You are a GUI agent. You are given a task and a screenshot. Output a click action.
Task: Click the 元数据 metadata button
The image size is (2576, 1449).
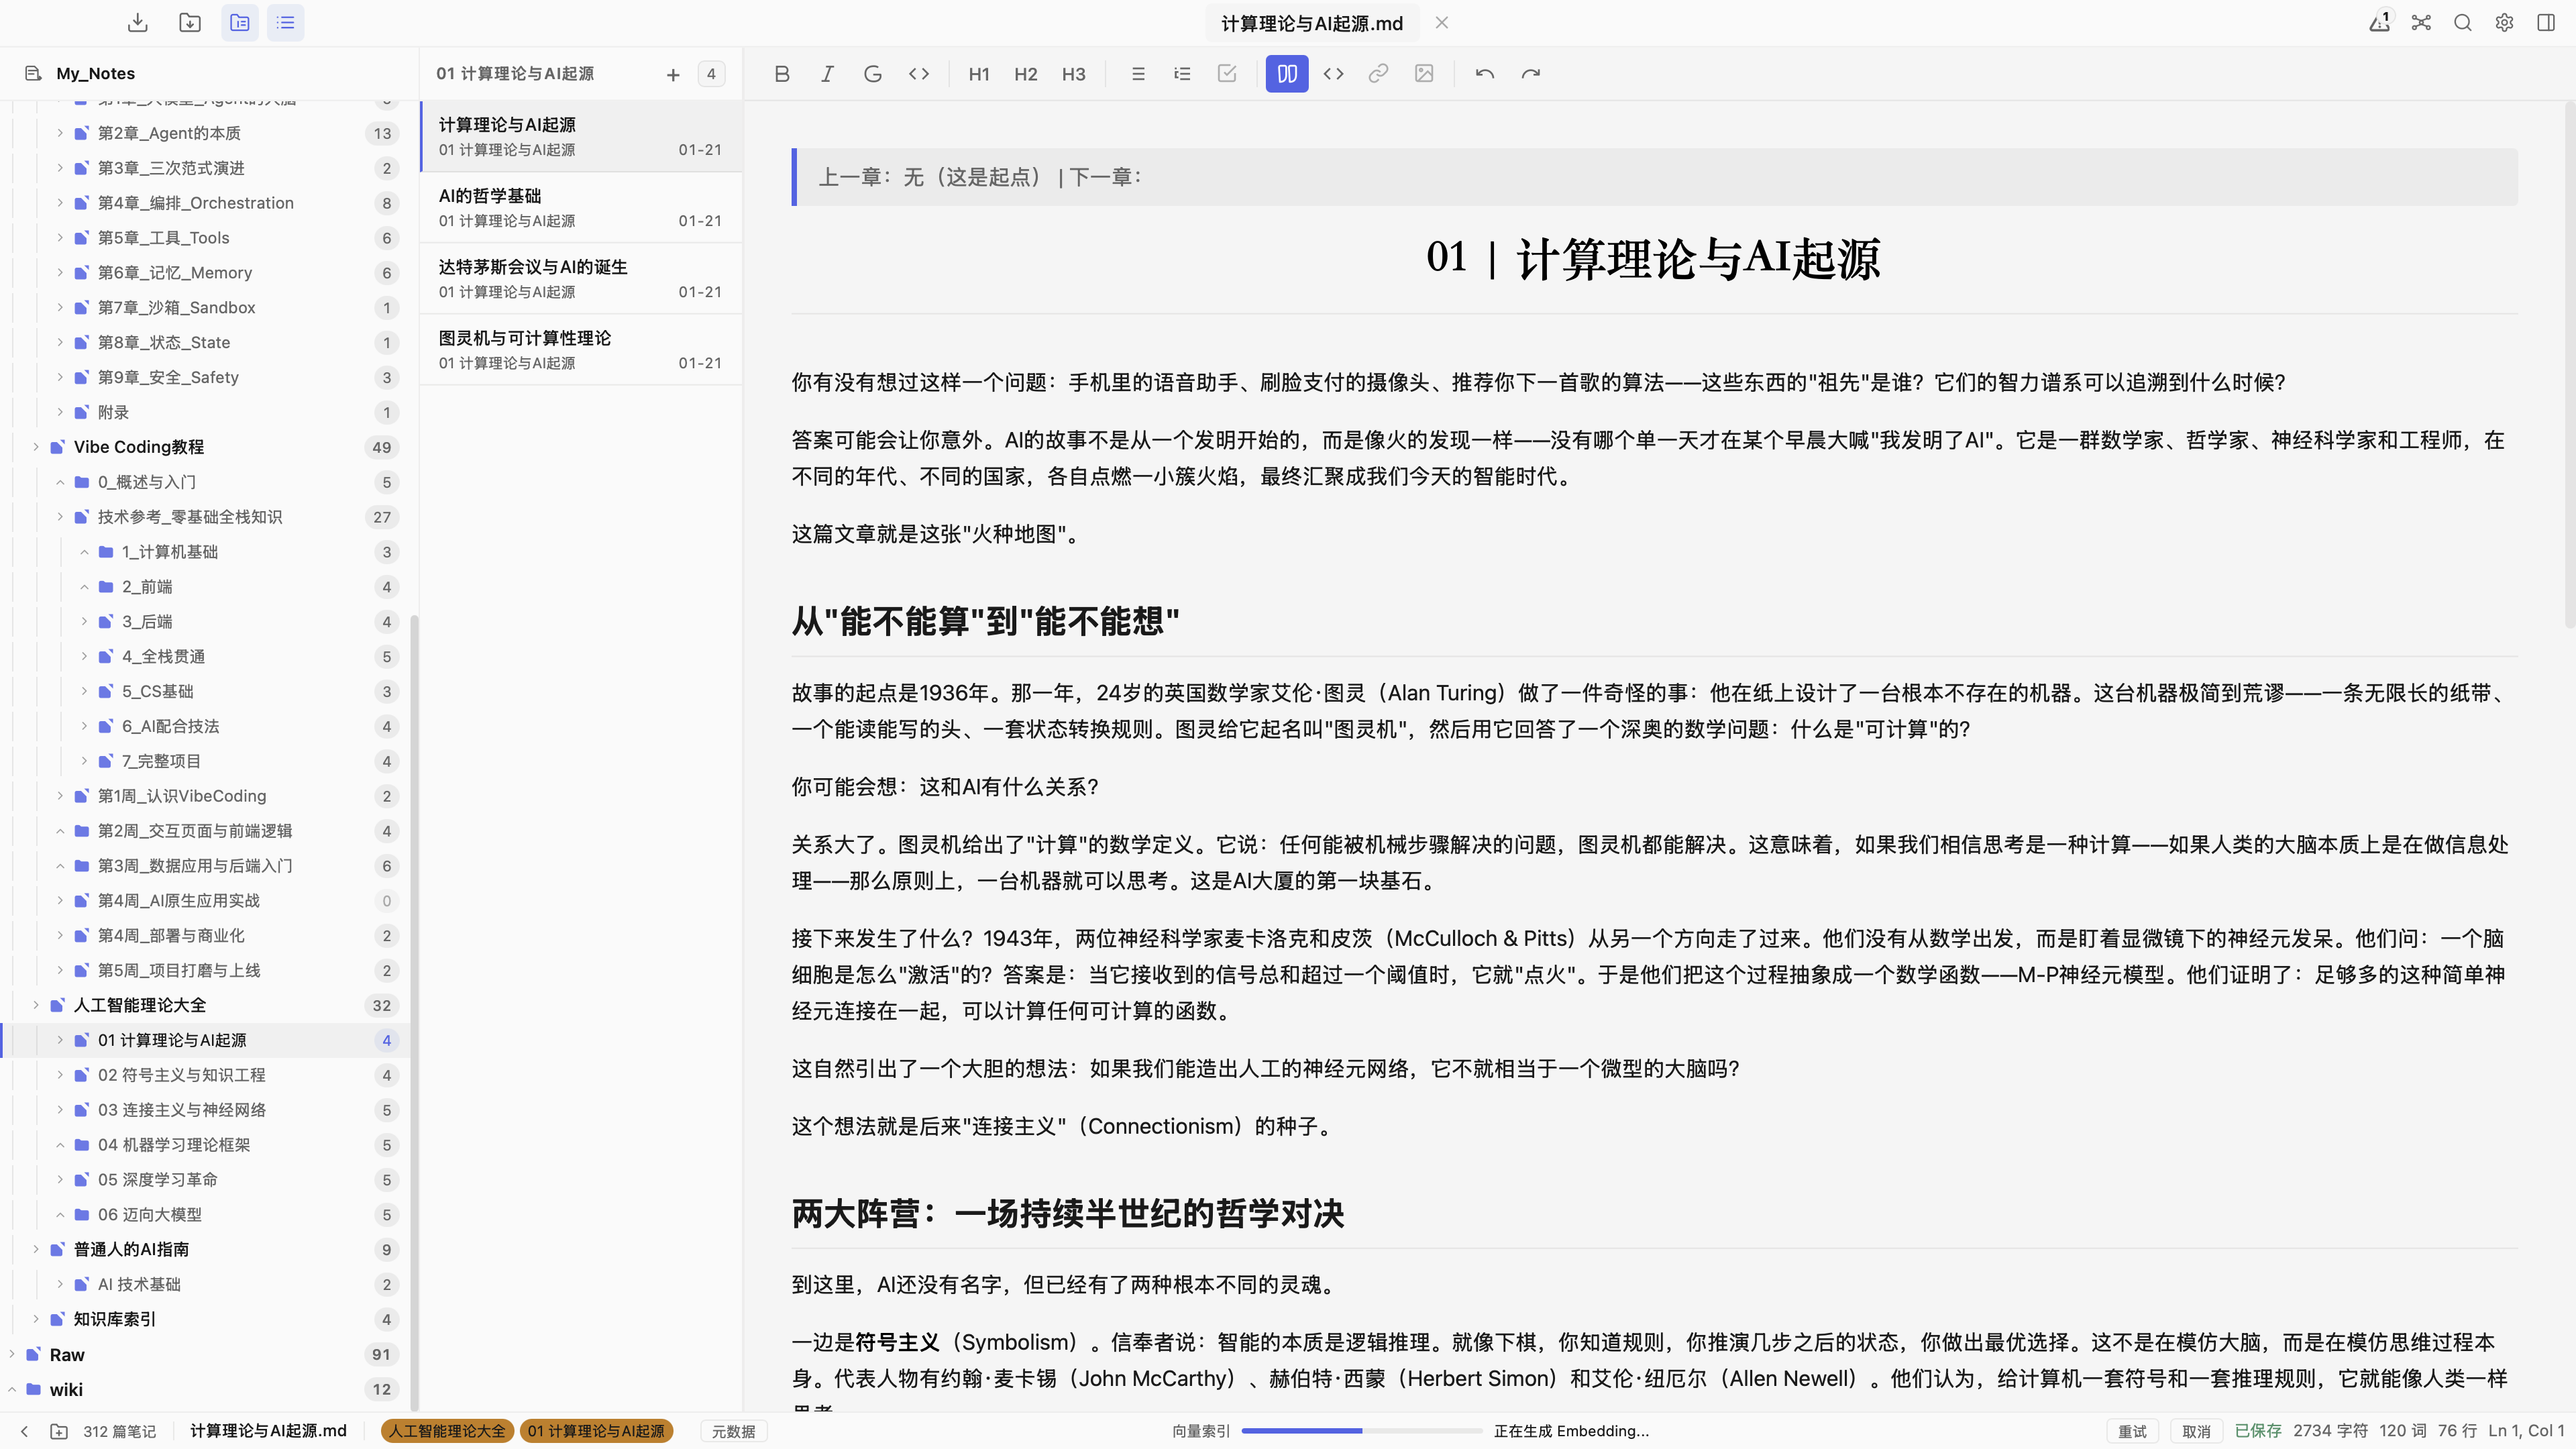point(733,1431)
